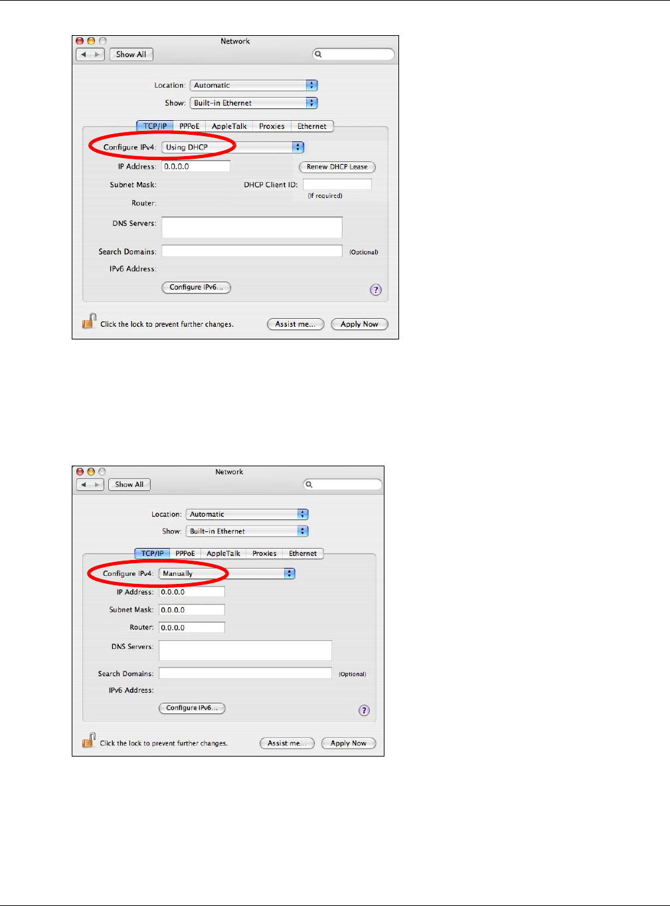Expand Show Built-in Ethernet dropdown in lower window

tap(247, 531)
